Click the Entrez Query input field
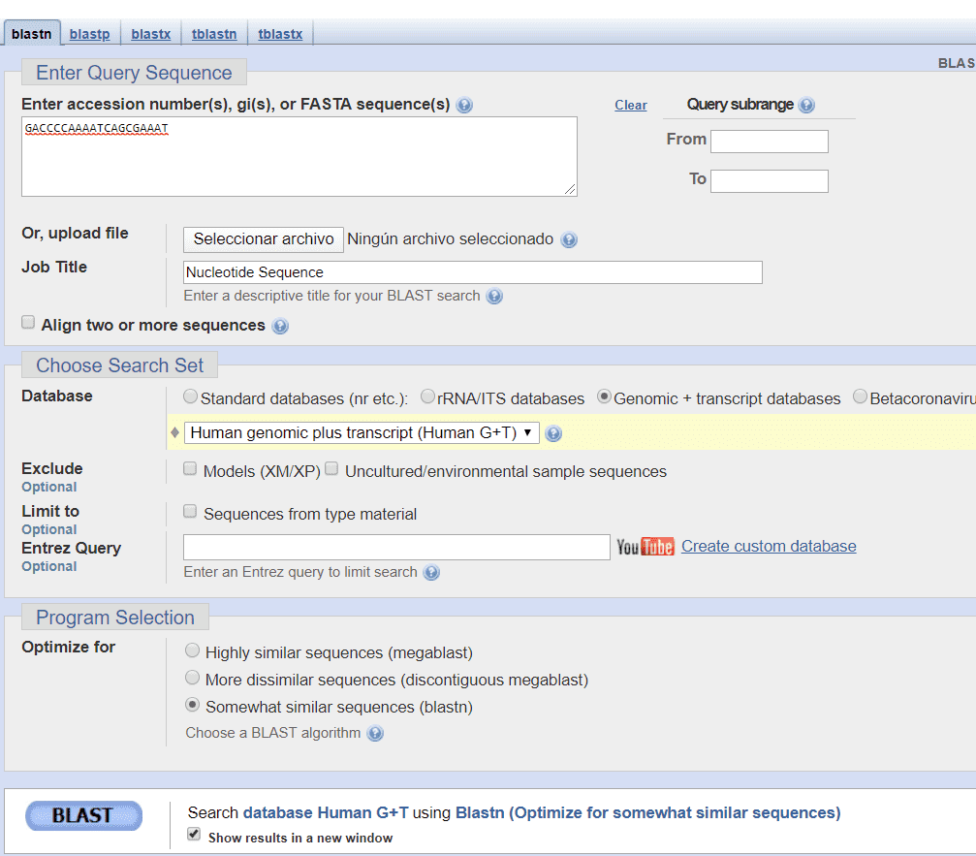 coord(396,547)
